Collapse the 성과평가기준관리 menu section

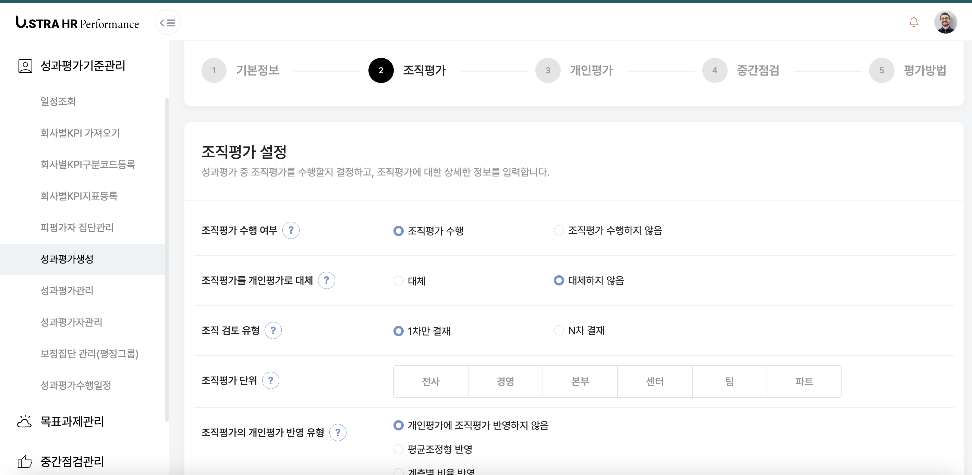(x=82, y=66)
